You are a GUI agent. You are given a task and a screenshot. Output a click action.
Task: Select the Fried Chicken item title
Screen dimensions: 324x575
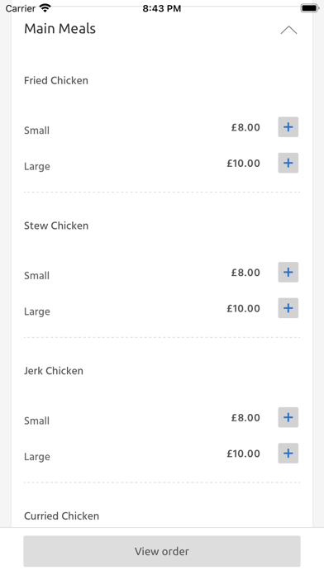[56, 80]
